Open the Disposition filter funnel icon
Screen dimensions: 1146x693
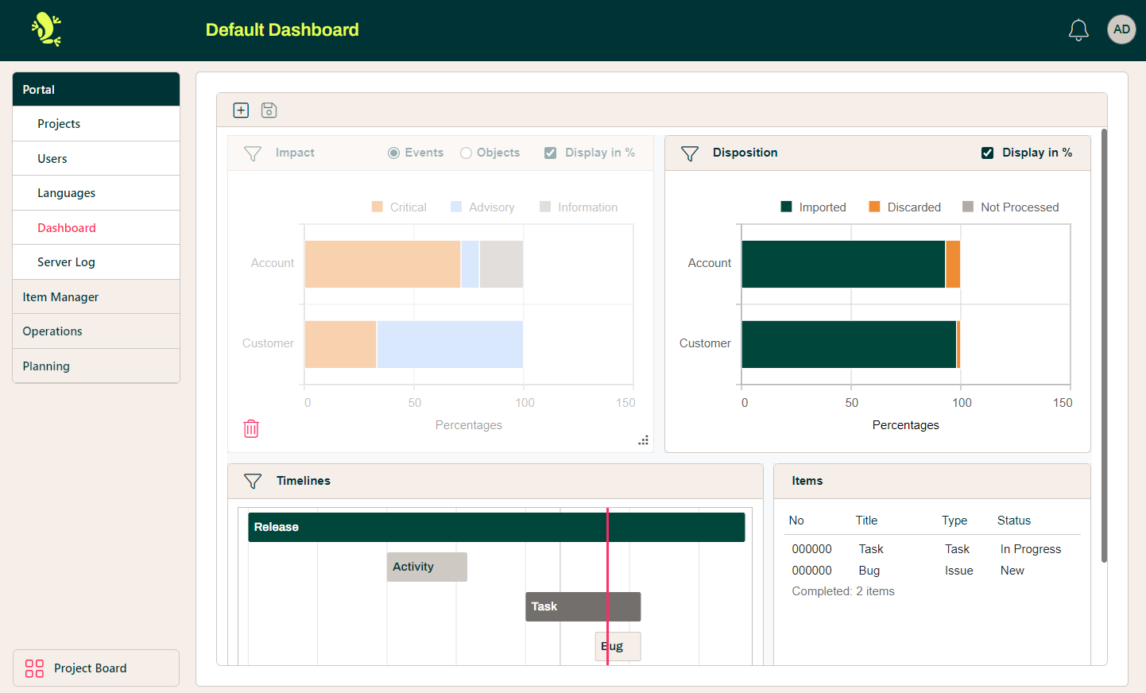click(x=690, y=153)
